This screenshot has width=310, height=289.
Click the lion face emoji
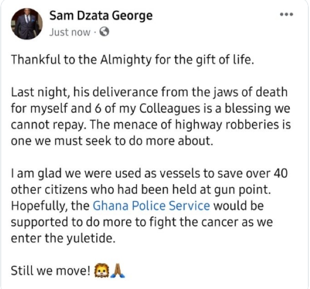click(102, 270)
